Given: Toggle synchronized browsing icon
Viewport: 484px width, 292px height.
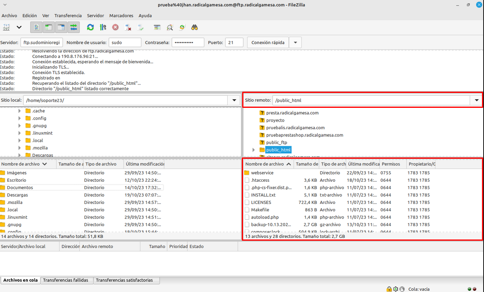Looking at the screenshot, I should pos(182,27).
